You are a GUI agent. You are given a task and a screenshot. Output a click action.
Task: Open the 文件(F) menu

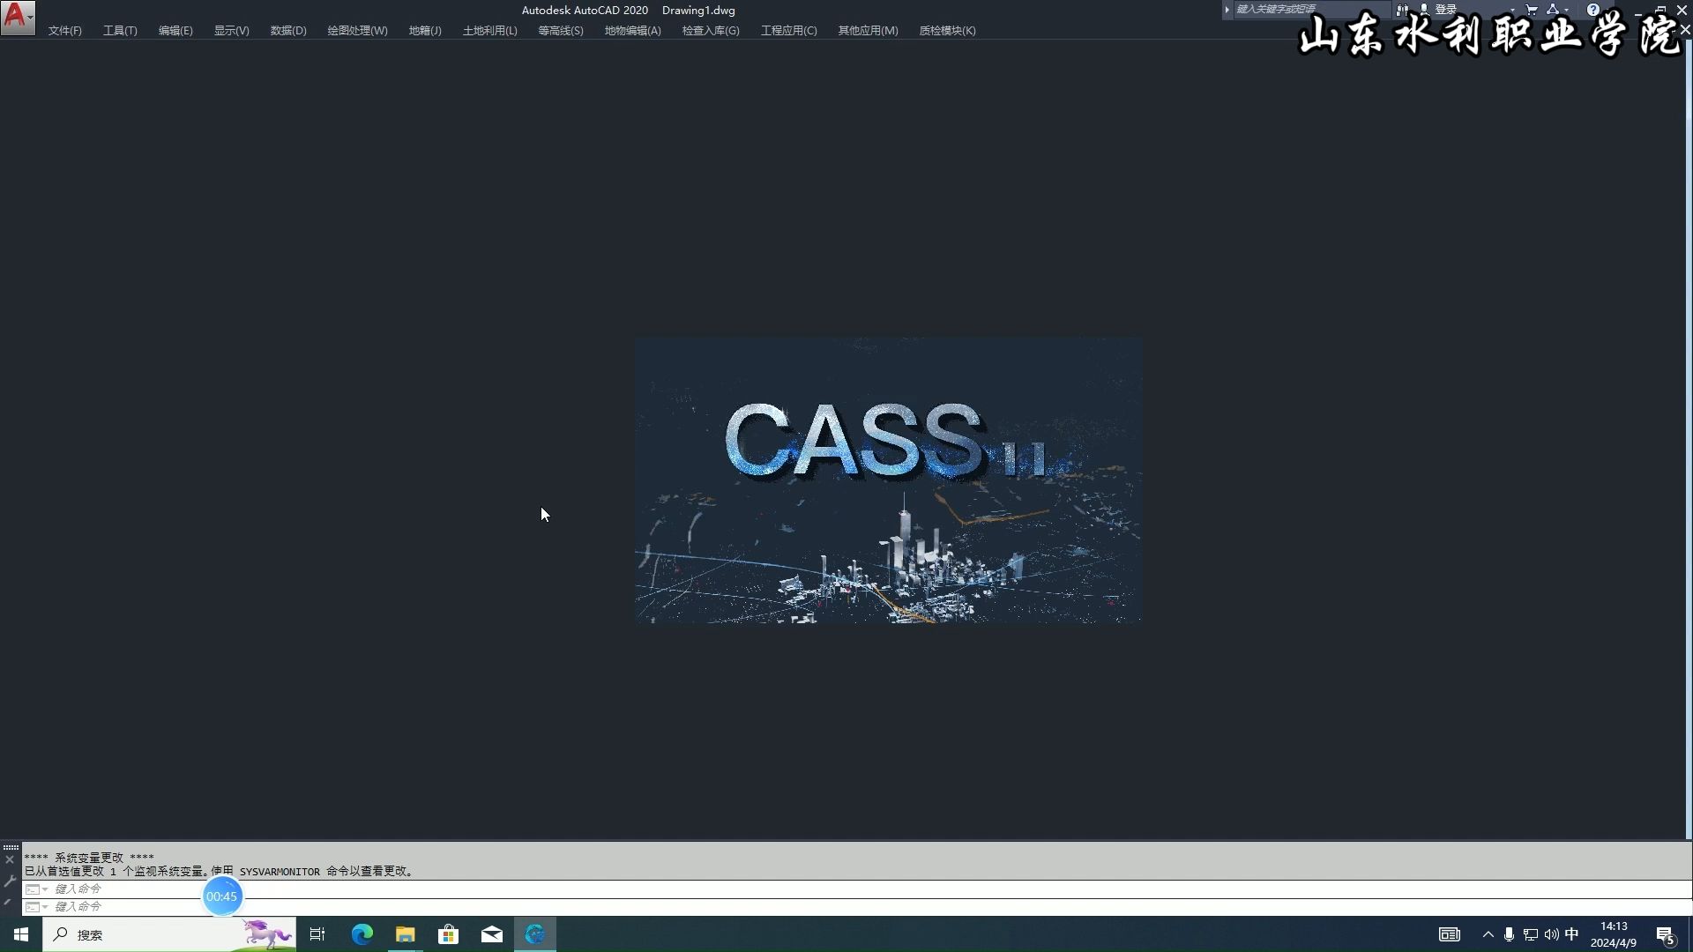(65, 31)
